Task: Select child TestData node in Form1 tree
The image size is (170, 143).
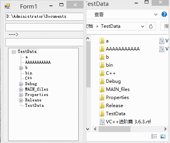Action: point(35,106)
